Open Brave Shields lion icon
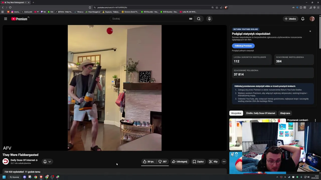Viewport: 321px width, 180px height. 226,7
